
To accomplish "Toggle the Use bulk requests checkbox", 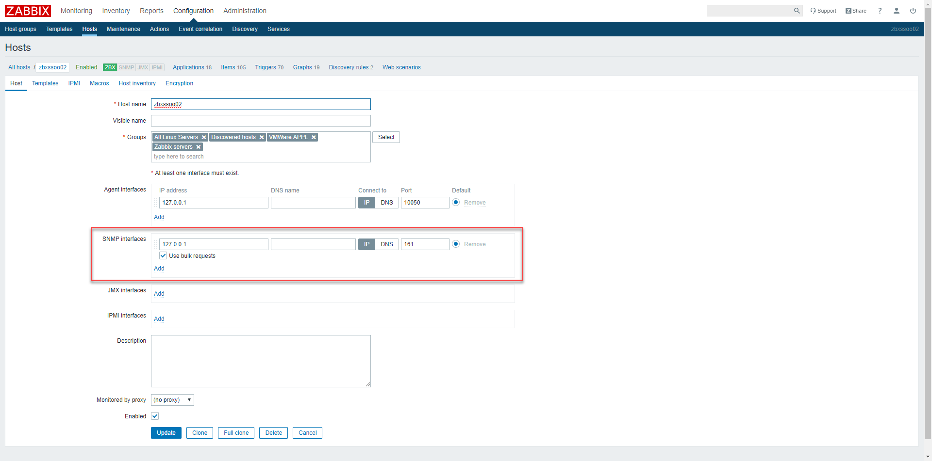I will coord(163,256).
